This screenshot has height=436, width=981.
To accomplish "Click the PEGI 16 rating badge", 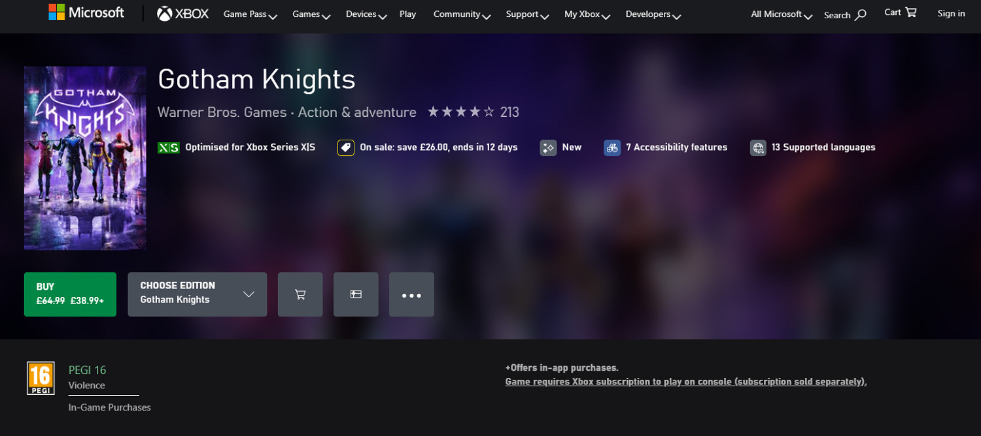I will (x=41, y=379).
